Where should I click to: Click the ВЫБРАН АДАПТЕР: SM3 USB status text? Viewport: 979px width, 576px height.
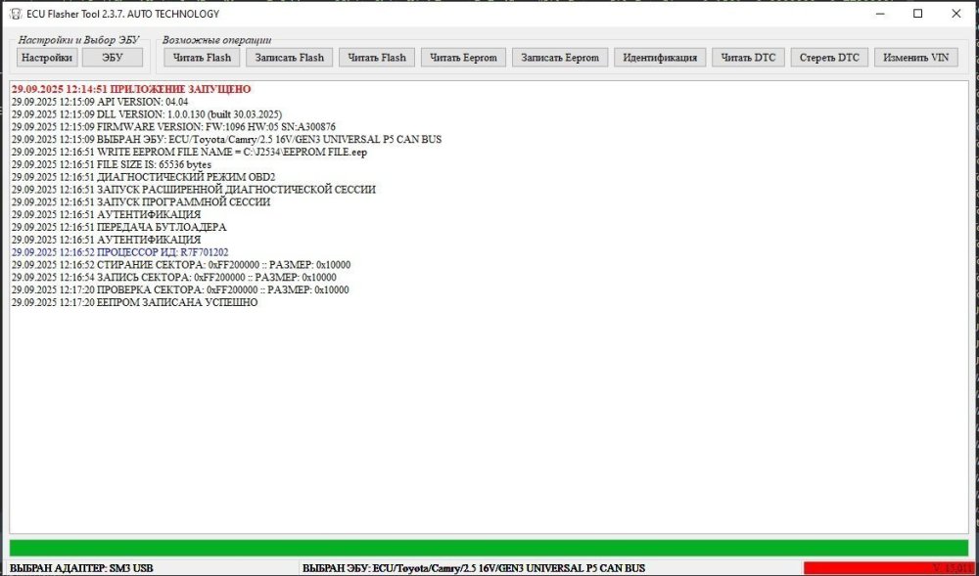pyautogui.click(x=82, y=568)
